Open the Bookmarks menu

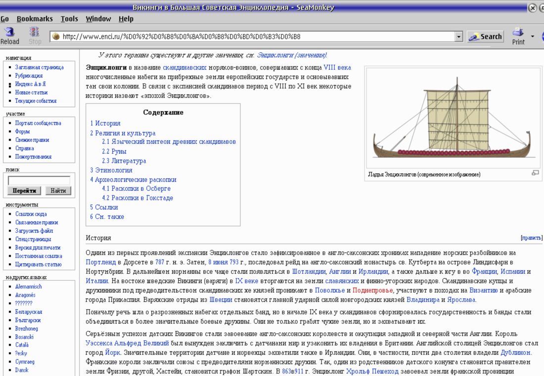tap(34, 19)
